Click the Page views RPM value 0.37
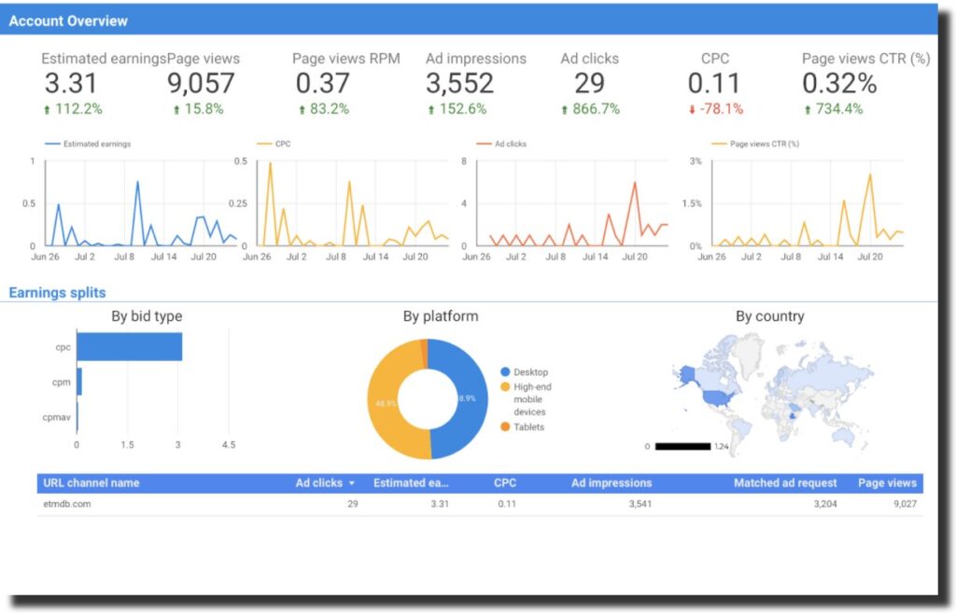Screen dimensions: 956x613 [x=322, y=83]
